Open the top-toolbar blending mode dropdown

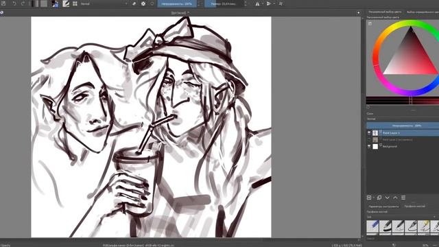[x=104, y=3]
